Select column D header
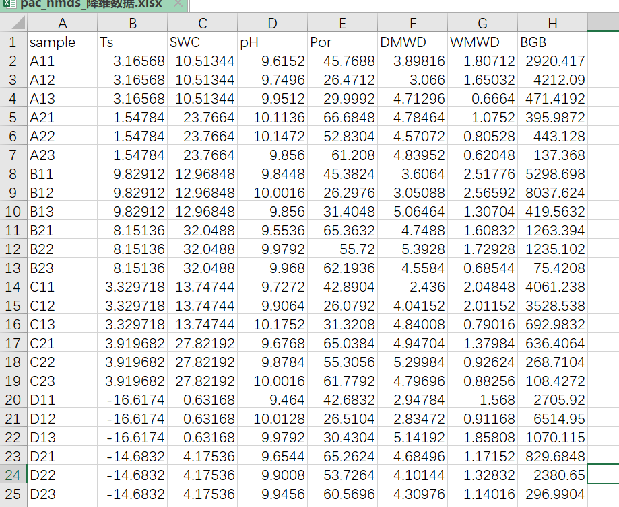Image resolution: width=619 pixels, height=507 pixels. pos(272,24)
